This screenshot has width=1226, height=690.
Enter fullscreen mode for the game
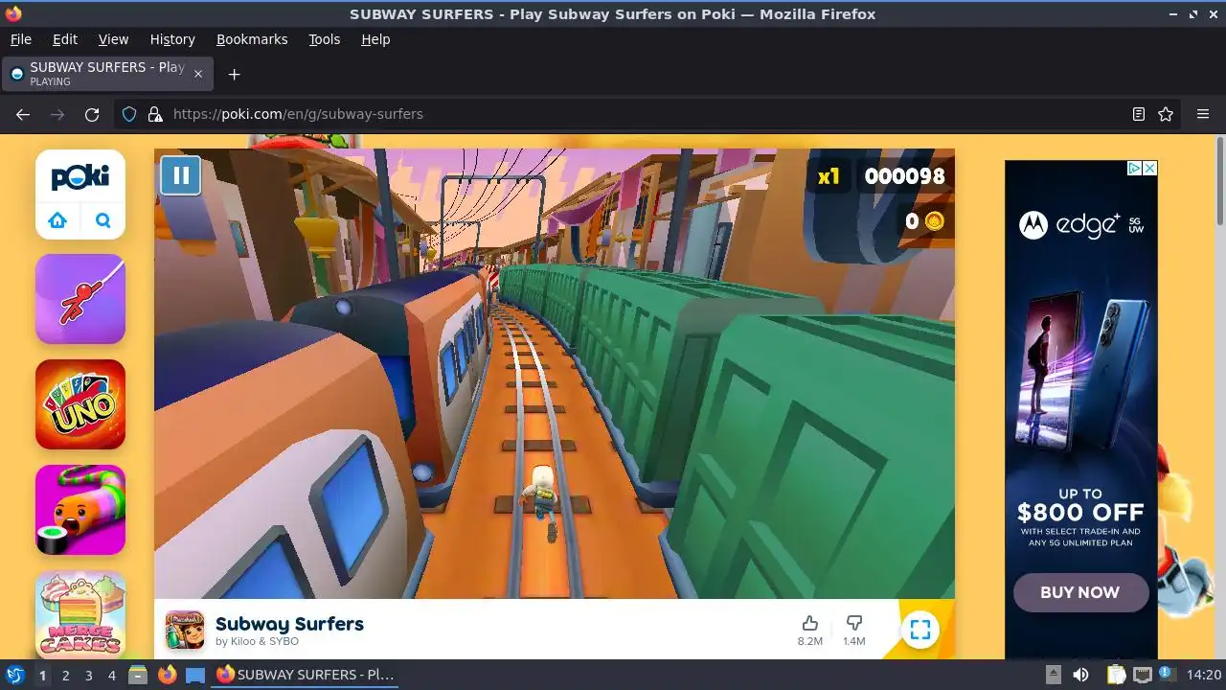click(x=920, y=630)
